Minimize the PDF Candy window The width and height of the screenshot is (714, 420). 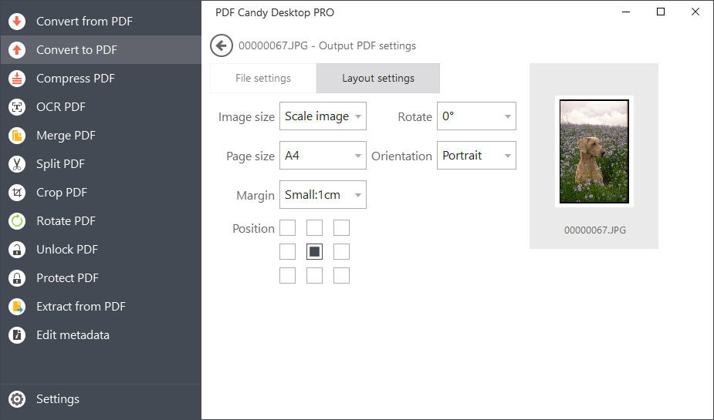coord(626,12)
